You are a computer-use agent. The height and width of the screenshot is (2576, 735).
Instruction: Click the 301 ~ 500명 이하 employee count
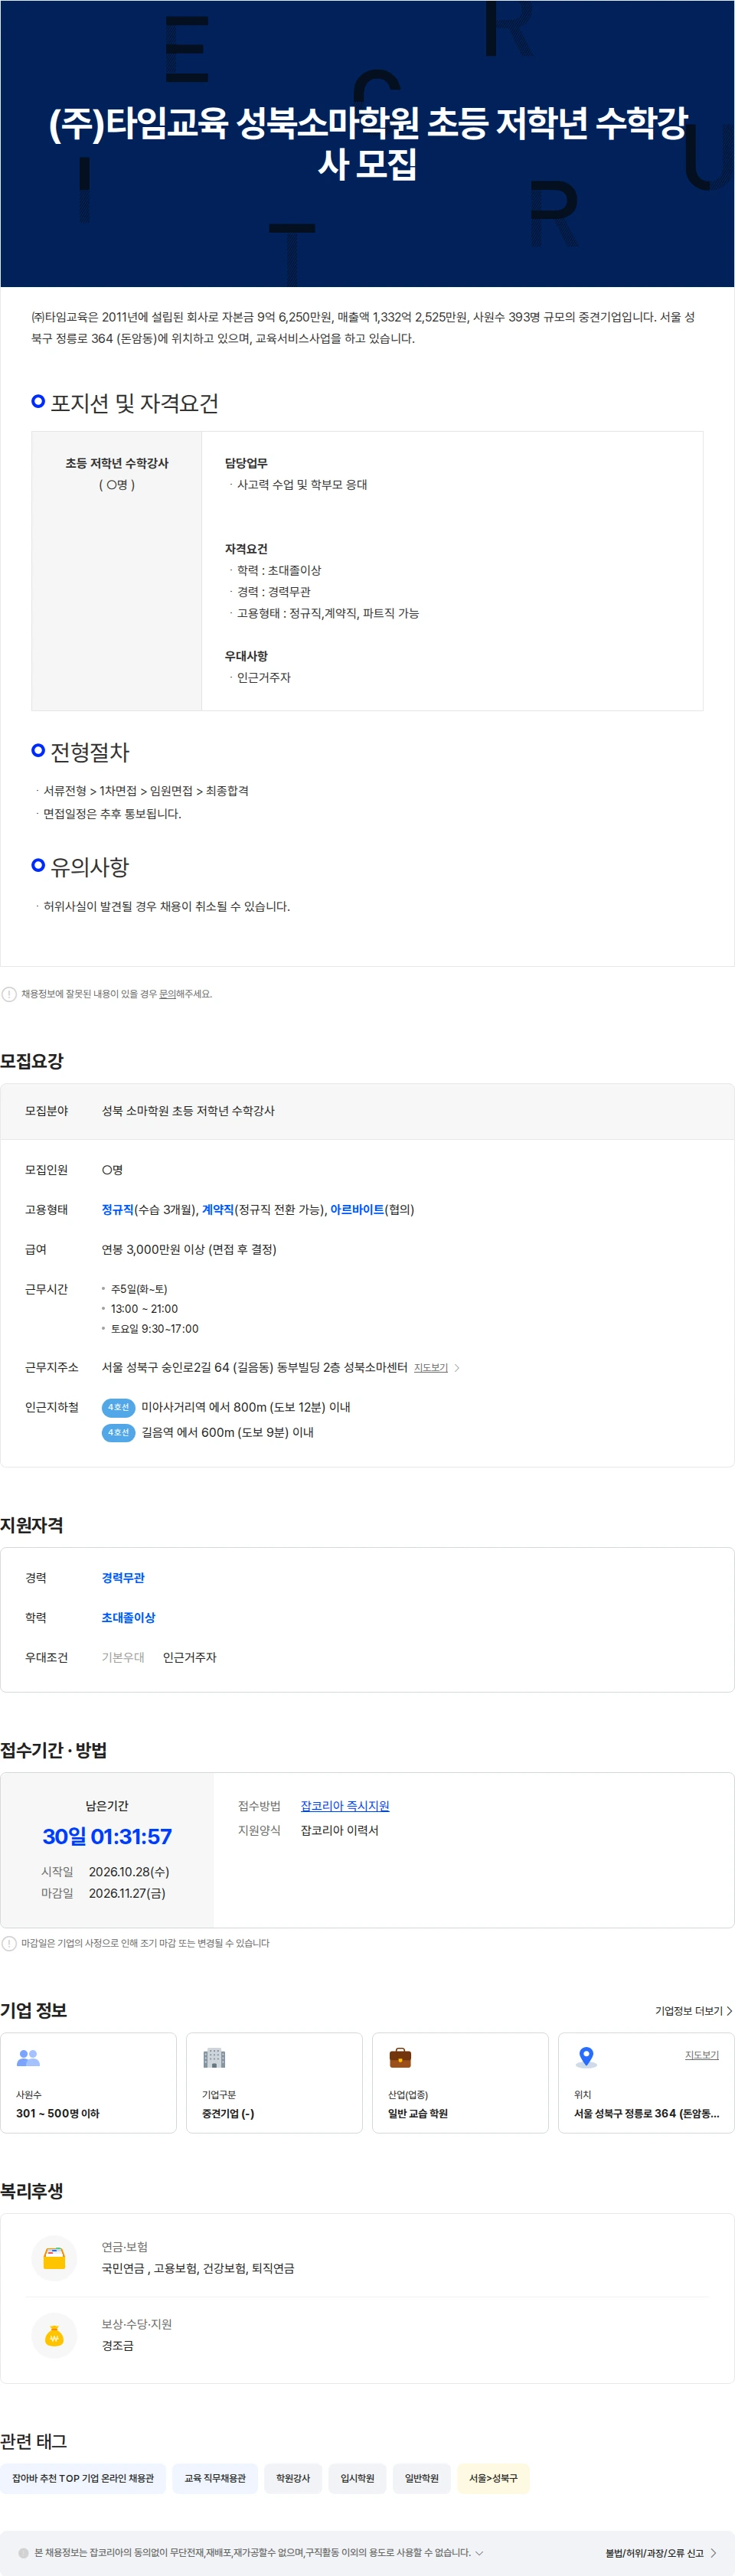pos(58,2113)
